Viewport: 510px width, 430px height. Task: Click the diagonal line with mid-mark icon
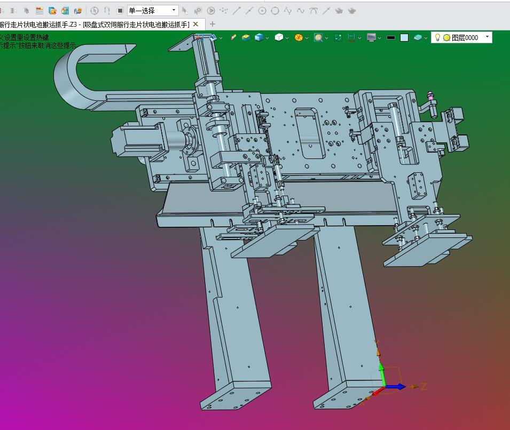point(326,11)
